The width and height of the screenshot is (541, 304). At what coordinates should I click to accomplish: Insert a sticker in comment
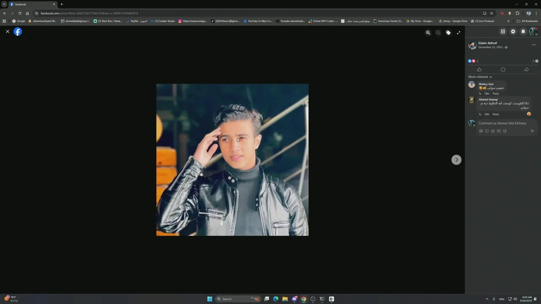(x=505, y=131)
